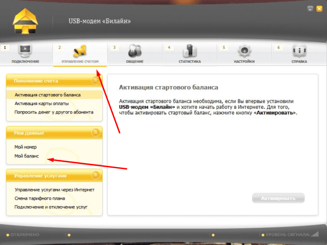Open the Подключение monitor icon
This screenshot has width=327, height=245.
25,50
